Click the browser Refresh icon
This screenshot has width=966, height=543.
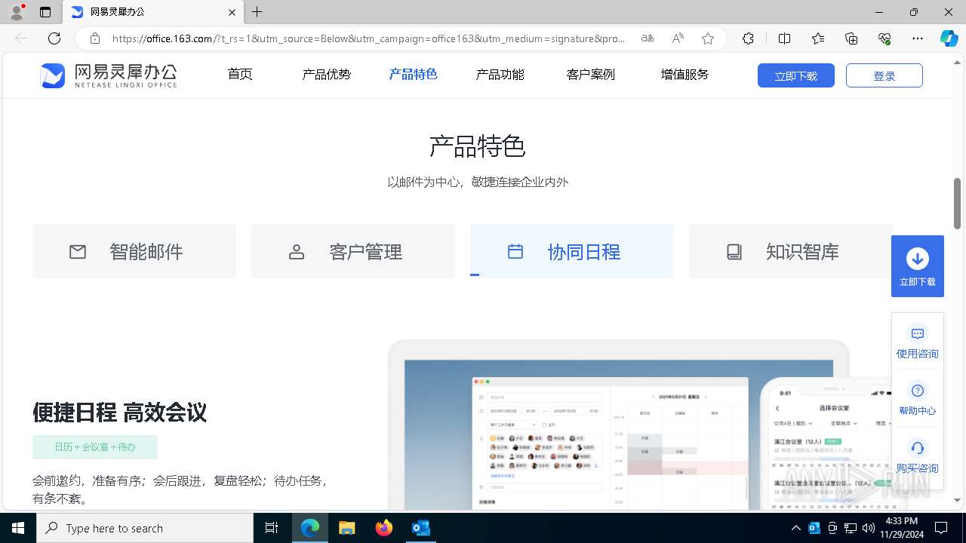[54, 38]
